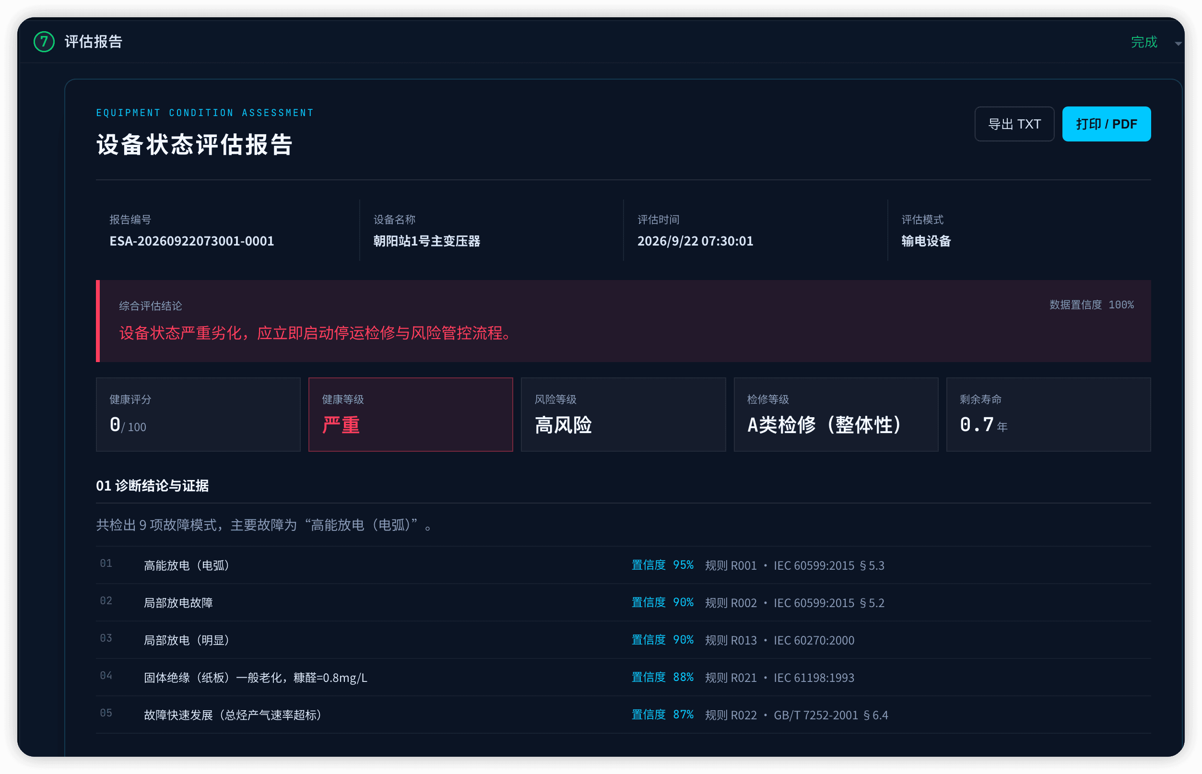The width and height of the screenshot is (1202, 774).
Task: Click the 规则 R001 IEC 60599:2015 § 5.3 reference
Action: pos(794,565)
